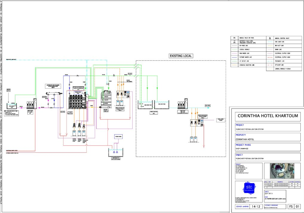Click the A1 PAPER SIZE text

[275, 199]
